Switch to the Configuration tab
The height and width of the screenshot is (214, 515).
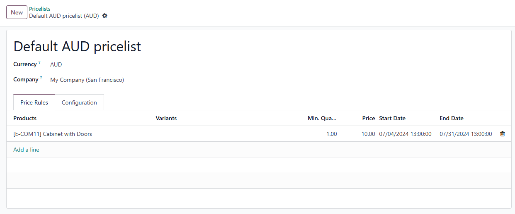(x=79, y=102)
